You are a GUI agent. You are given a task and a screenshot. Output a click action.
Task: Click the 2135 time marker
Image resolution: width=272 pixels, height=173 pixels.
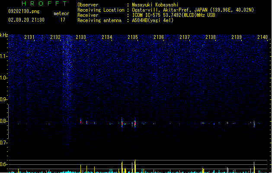point(133,37)
